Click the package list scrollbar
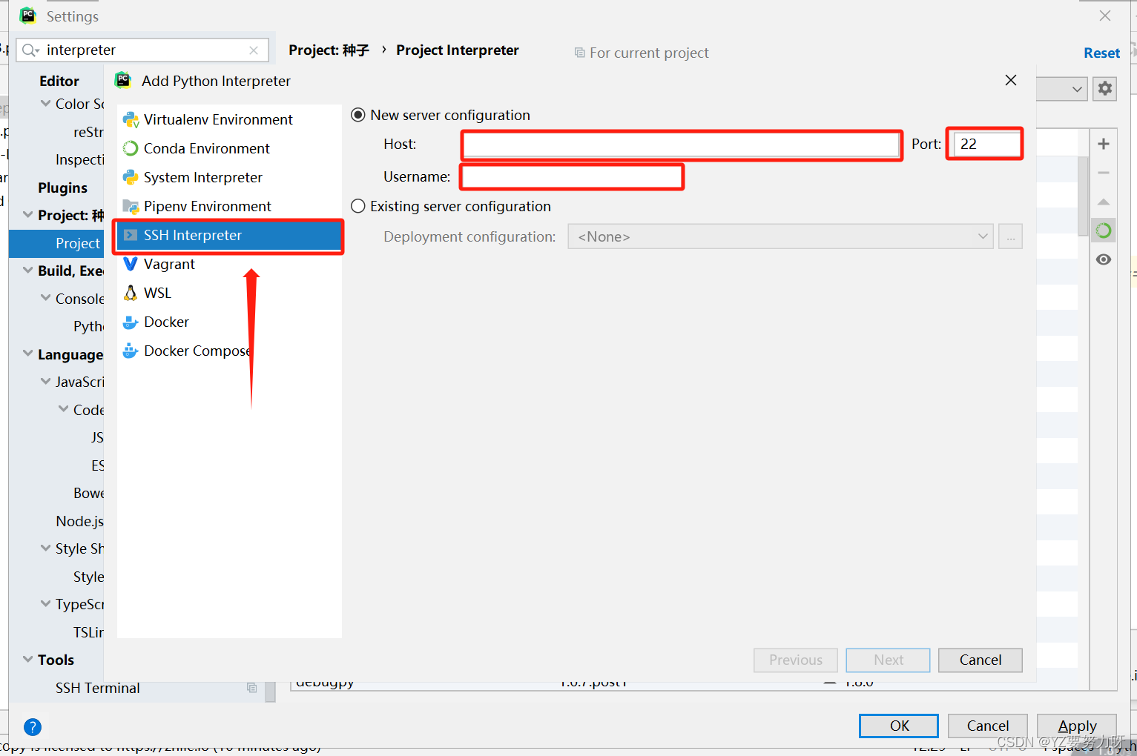1137x756 pixels. pyautogui.click(x=1083, y=196)
